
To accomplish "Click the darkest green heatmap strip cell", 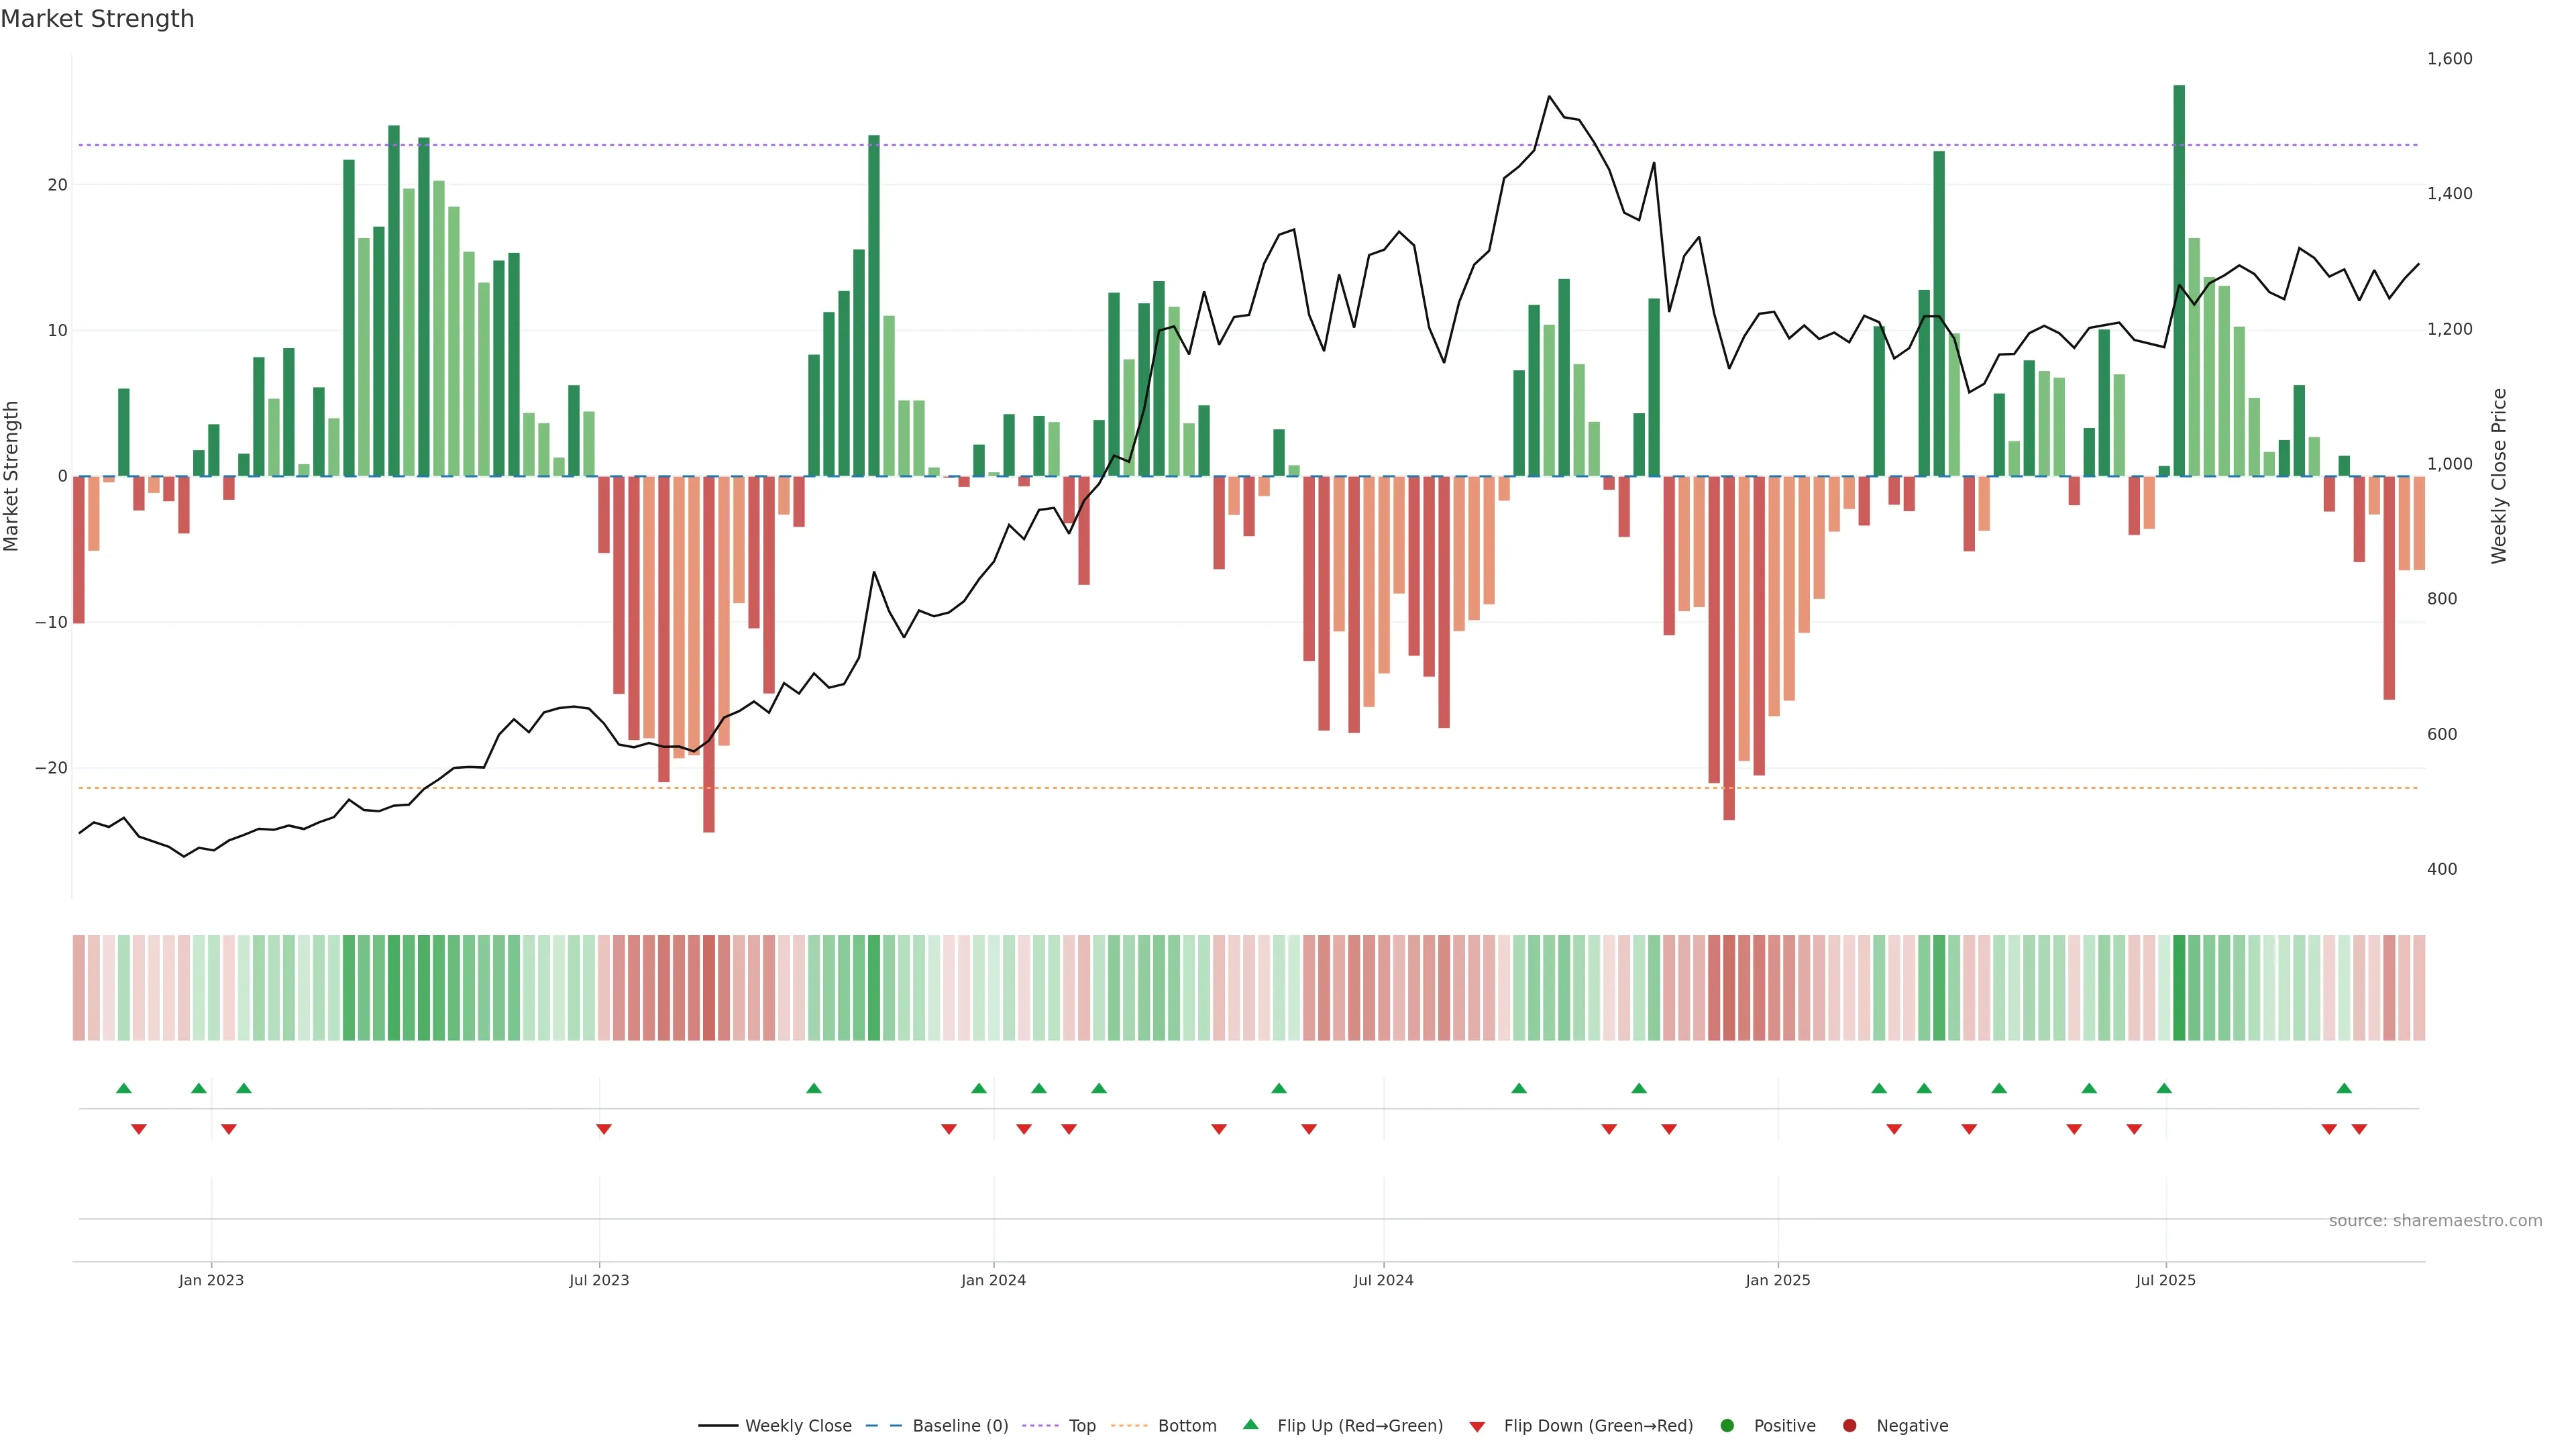I will [x=2179, y=988].
